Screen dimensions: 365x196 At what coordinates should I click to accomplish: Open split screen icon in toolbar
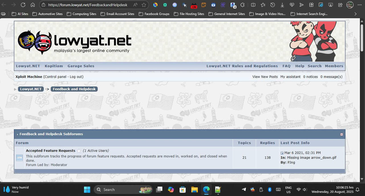coord(253,5)
